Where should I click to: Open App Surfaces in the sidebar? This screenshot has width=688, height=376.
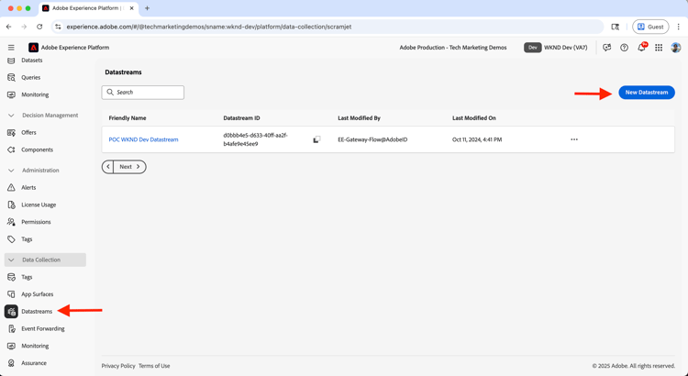coord(38,294)
